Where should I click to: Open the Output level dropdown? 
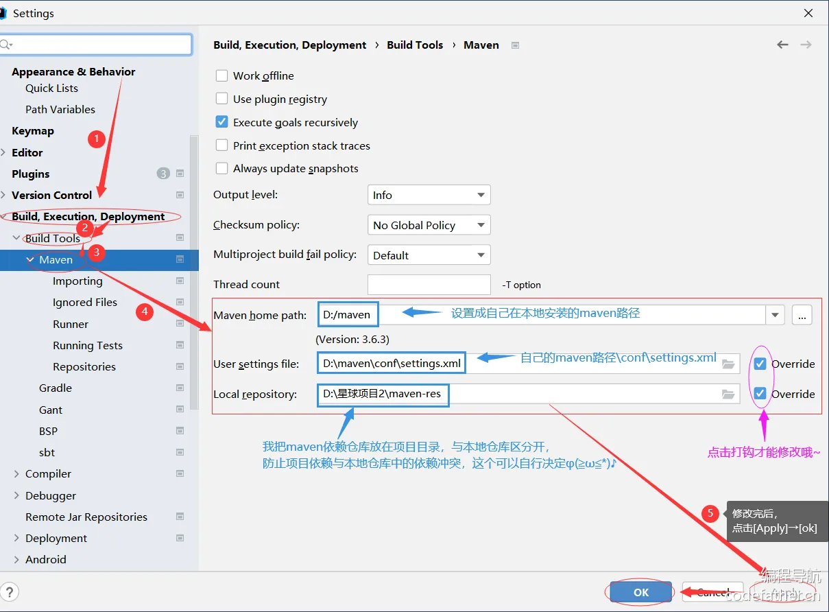pyautogui.click(x=429, y=195)
